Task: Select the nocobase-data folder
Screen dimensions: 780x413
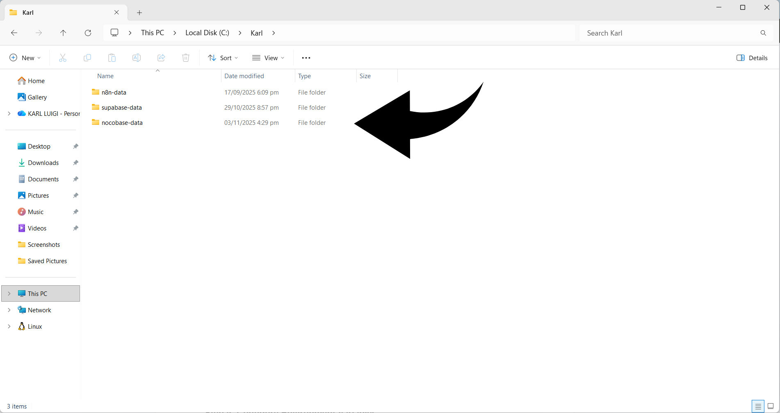Action: pos(122,122)
